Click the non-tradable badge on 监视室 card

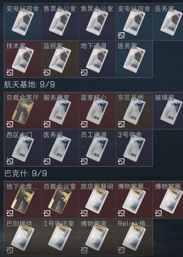tap(47, 72)
